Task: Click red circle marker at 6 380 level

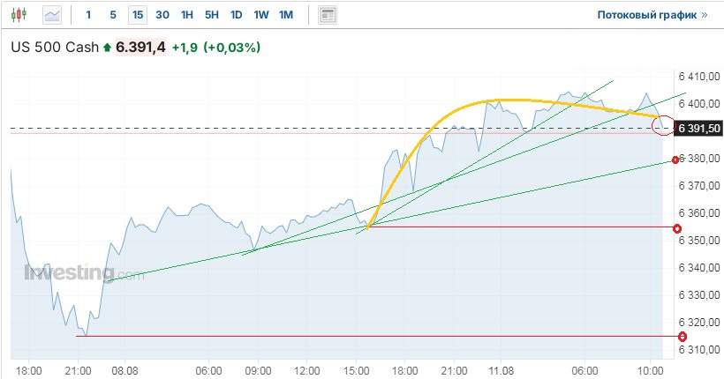Action: [675, 160]
